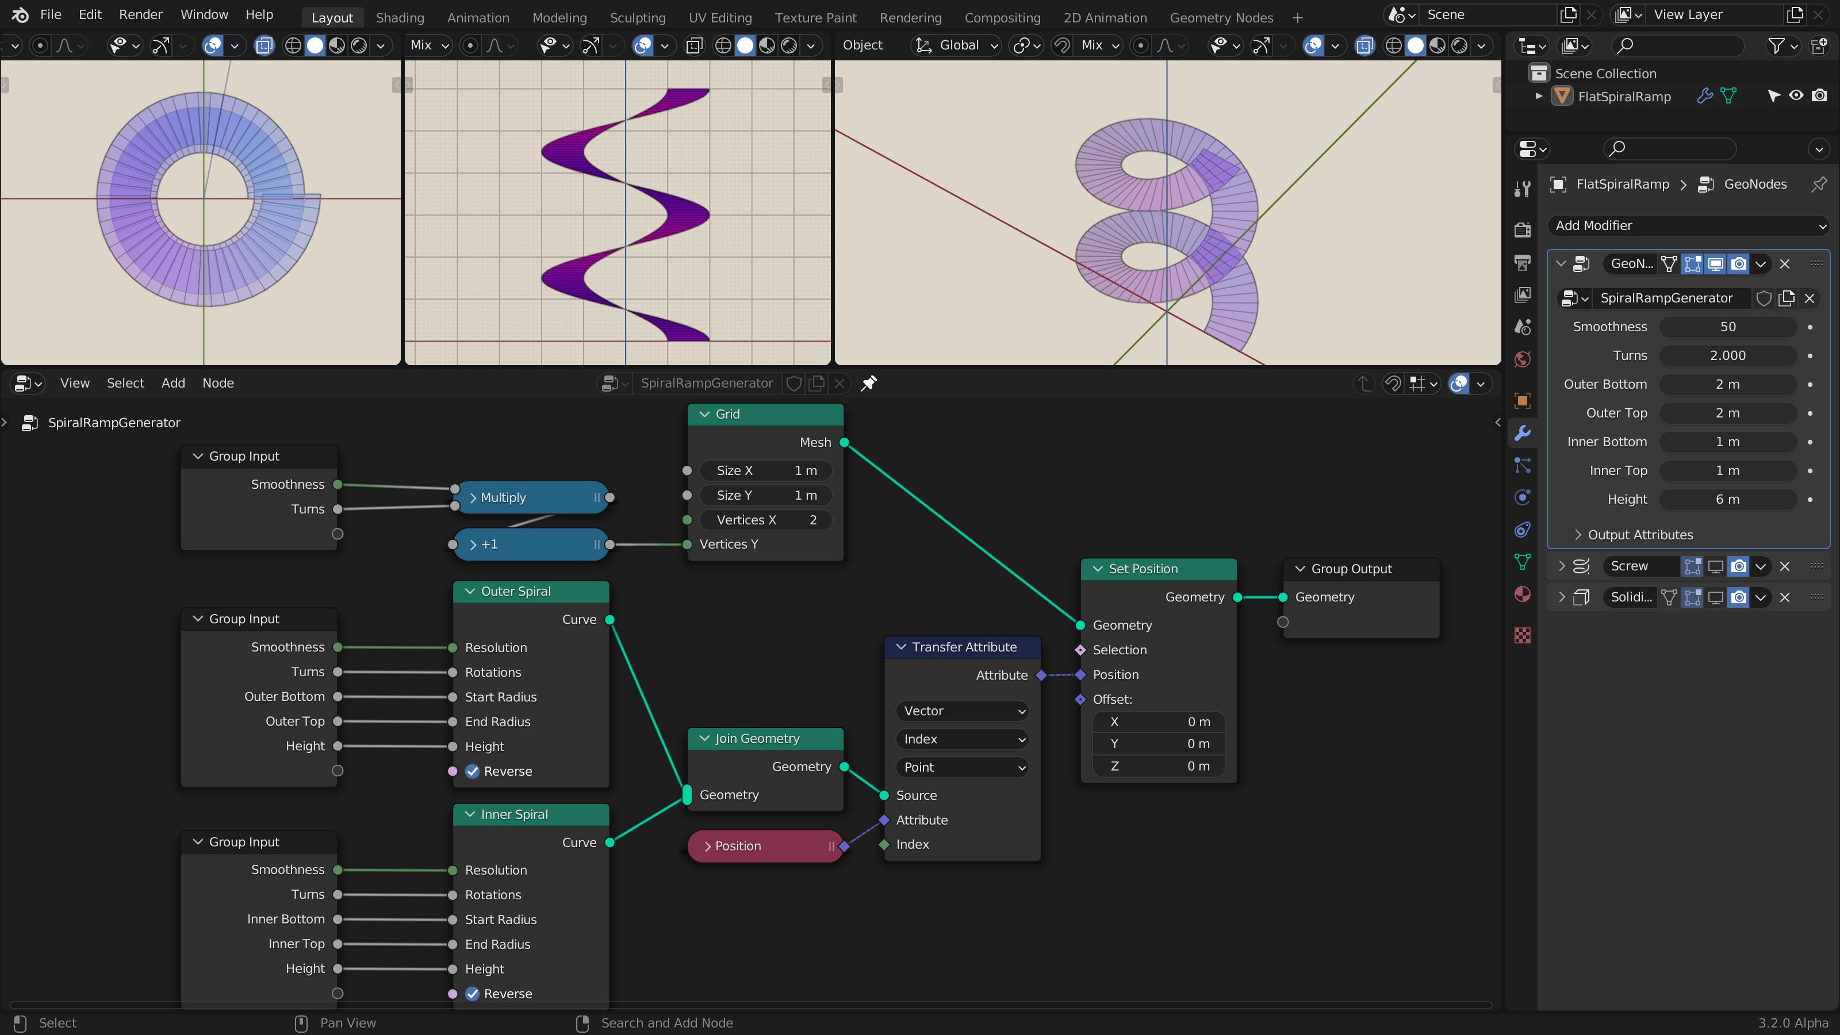The height and width of the screenshot is (1035, 1840).
Task: Open the Scene properties tab
Action: [1522, 327]
